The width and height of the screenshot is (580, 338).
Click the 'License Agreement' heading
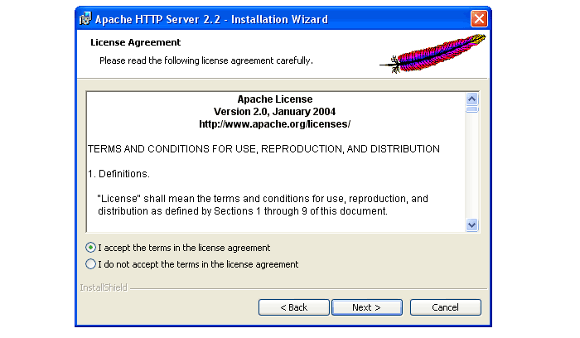(134, 42)
